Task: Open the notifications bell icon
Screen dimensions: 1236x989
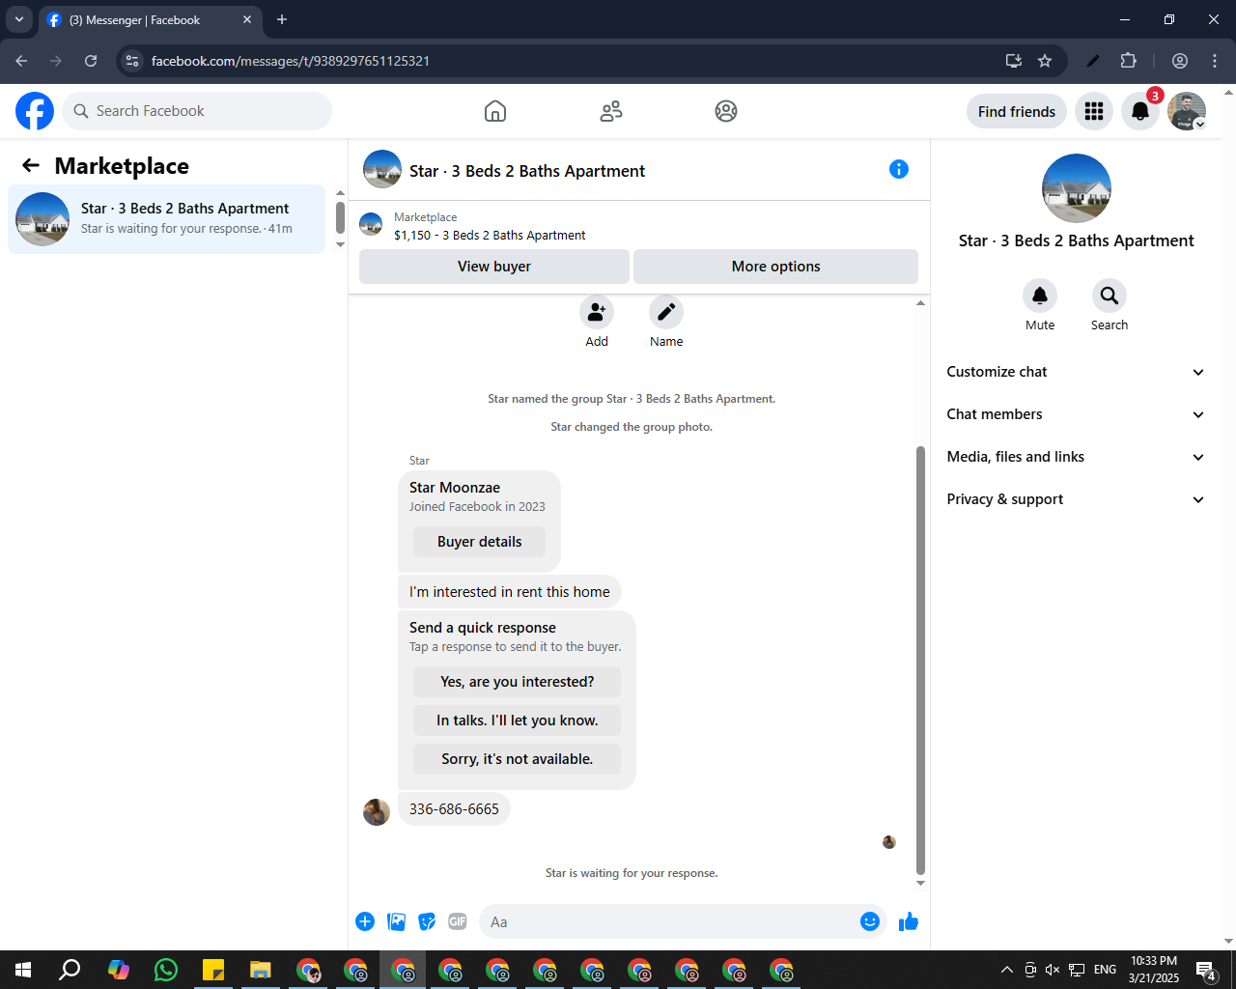Action: [x=1140, y=111]
